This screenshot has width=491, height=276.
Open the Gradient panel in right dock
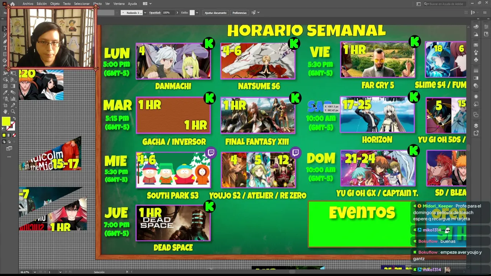point(476,78)
